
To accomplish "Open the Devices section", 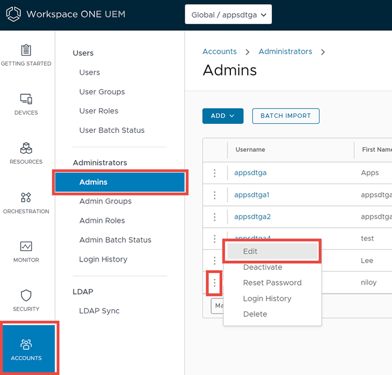I will pos(26,104).
